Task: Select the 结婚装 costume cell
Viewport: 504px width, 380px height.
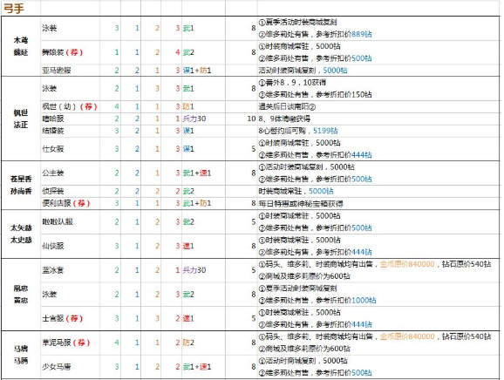Action: [70, 131]
